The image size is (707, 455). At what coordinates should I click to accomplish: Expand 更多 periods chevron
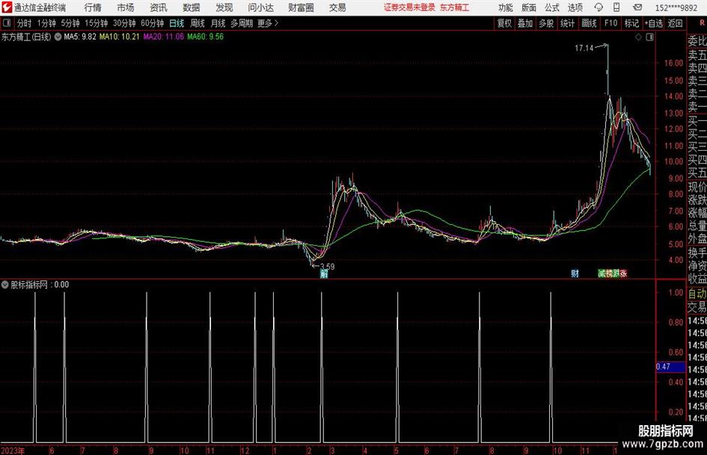(276, 23)
